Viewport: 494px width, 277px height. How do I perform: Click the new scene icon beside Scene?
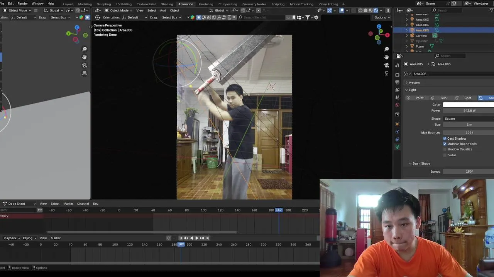[x=454, y=3]
